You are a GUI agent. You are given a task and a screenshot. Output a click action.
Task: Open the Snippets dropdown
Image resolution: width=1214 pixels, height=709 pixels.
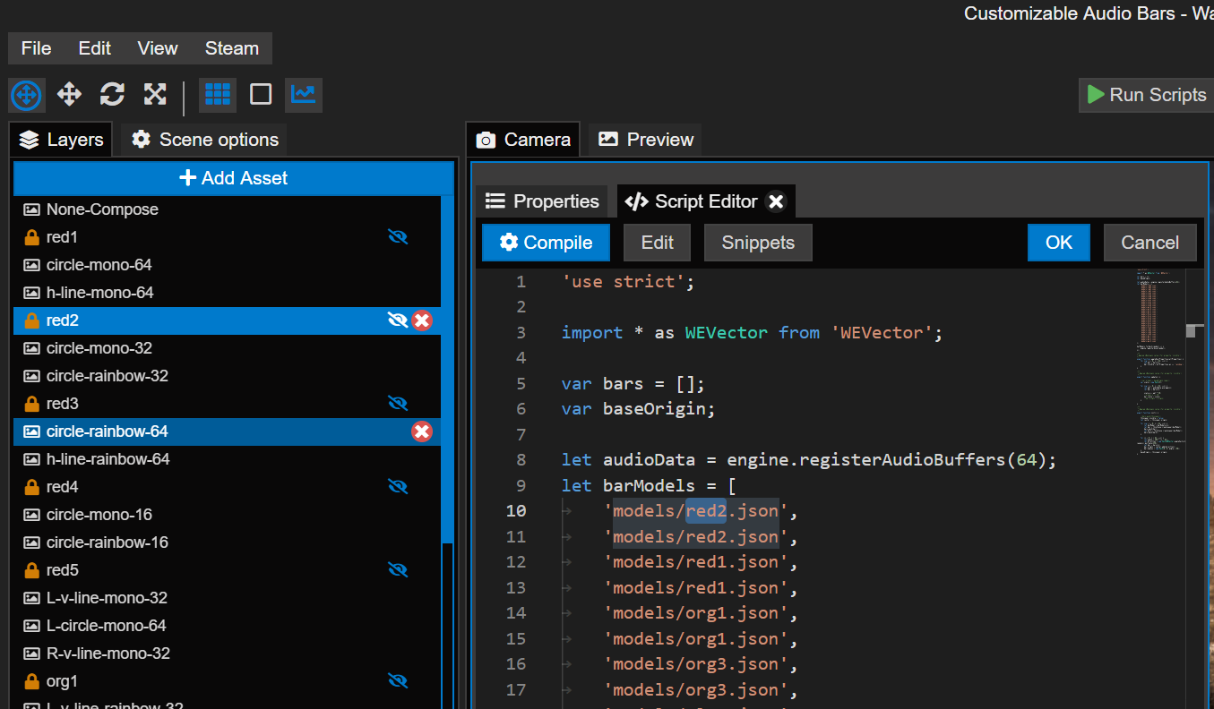pos(758,243)
